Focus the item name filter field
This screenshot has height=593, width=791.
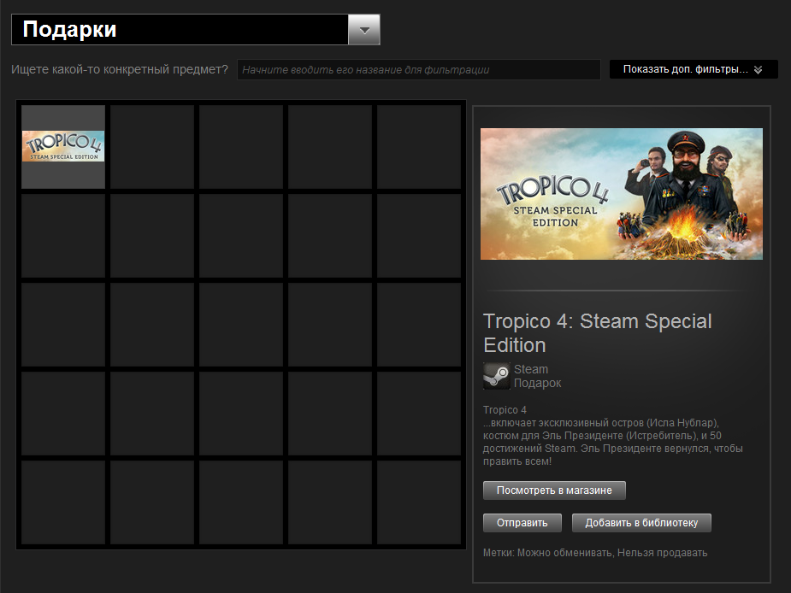[418, 70]
